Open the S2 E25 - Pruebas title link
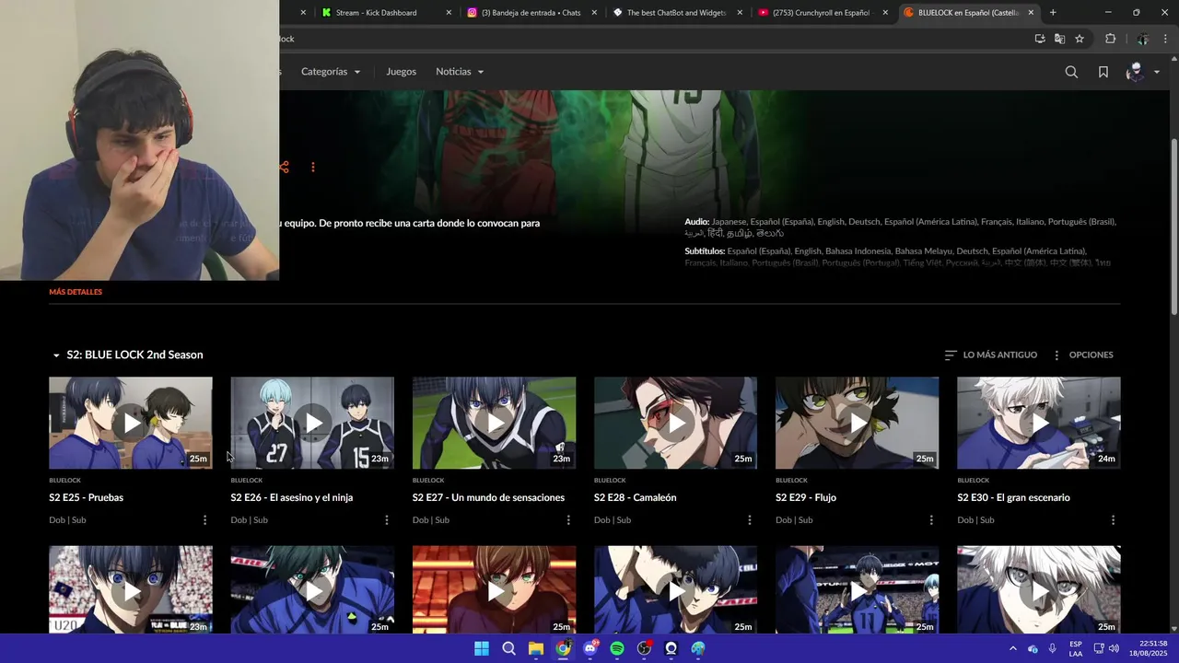 (86, 497)
